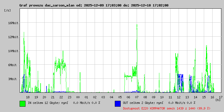The width and height of the screenshot is (224, 112).
Task: Click the green IN legend swatch
Action: pyautogui.click(x=23, y=104)
